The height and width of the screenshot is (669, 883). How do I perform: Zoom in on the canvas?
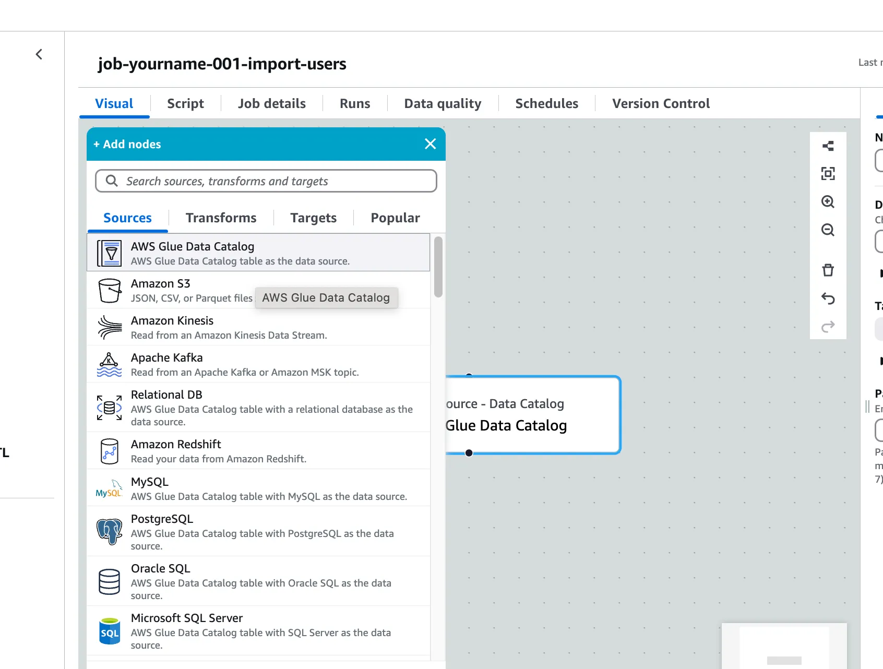[x=828, y=202]
